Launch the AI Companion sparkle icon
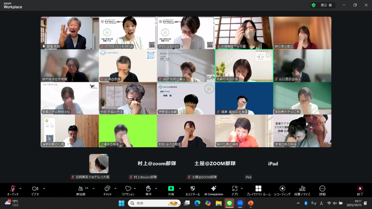The image size is (372, 209). (214, 189)
